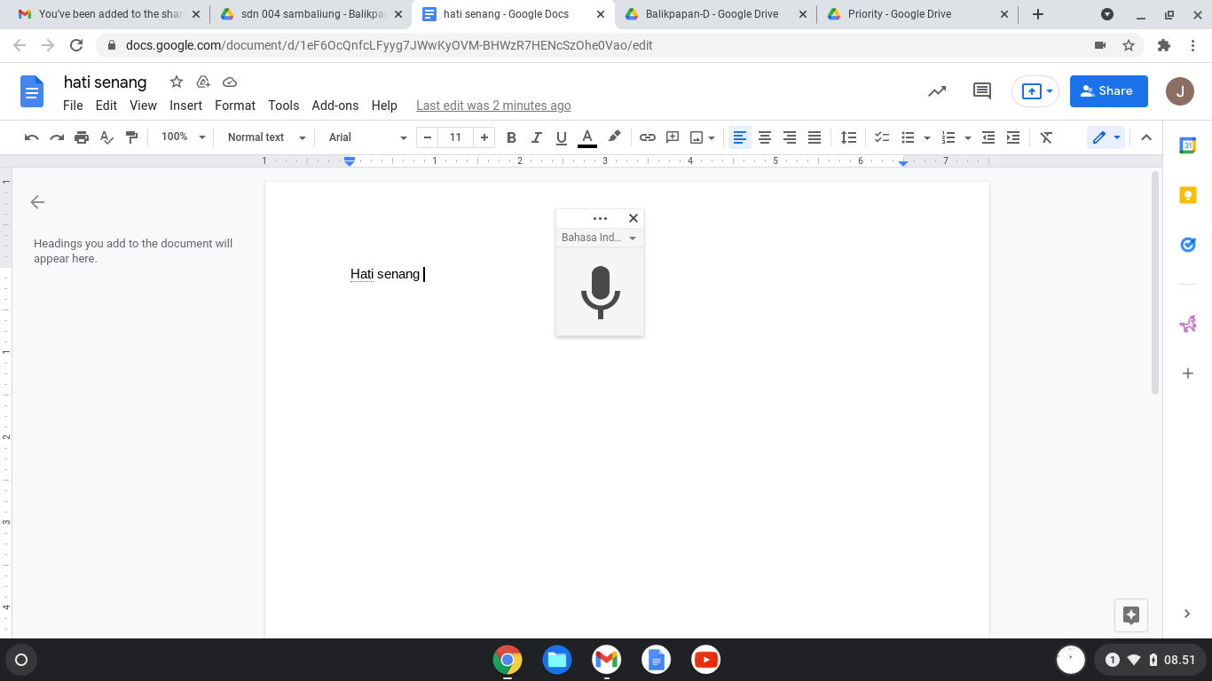Click the blue Share button
The image size is (1212, 681).
pyautogui.click(x=1108, y=90)
